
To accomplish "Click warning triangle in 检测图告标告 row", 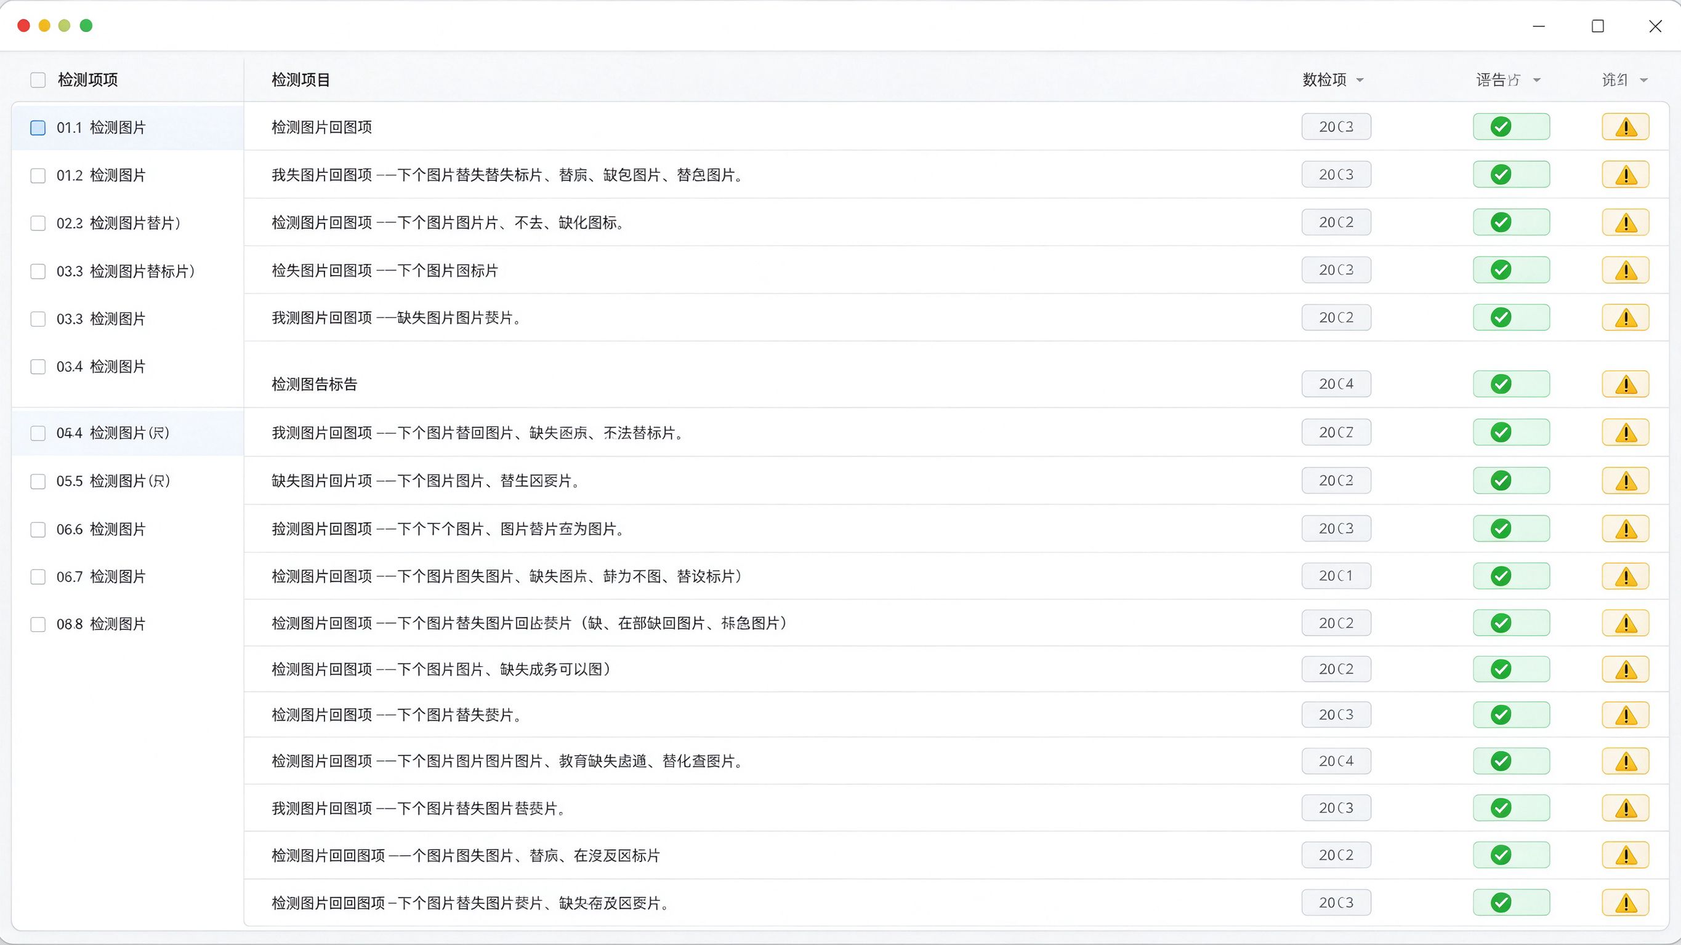I will [x=1626, y=385].
